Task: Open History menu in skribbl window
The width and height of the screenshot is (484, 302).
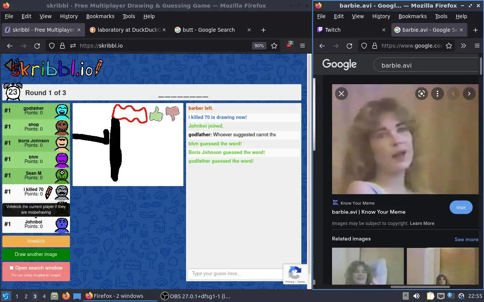Action: click(x=69, y=16)
